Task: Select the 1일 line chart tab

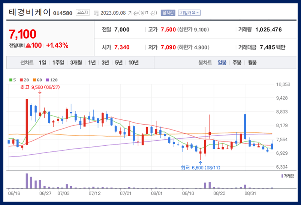Action: (x=42, y=62)
